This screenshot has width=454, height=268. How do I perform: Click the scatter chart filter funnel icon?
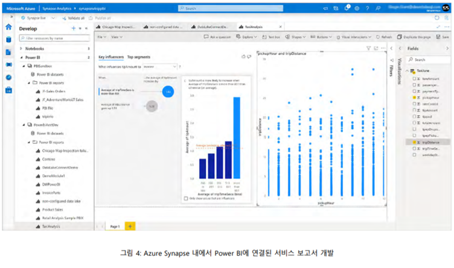pyautogui.click(x=368, y=48)
